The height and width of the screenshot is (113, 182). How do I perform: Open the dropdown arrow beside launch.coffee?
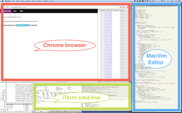click(24, 106)
